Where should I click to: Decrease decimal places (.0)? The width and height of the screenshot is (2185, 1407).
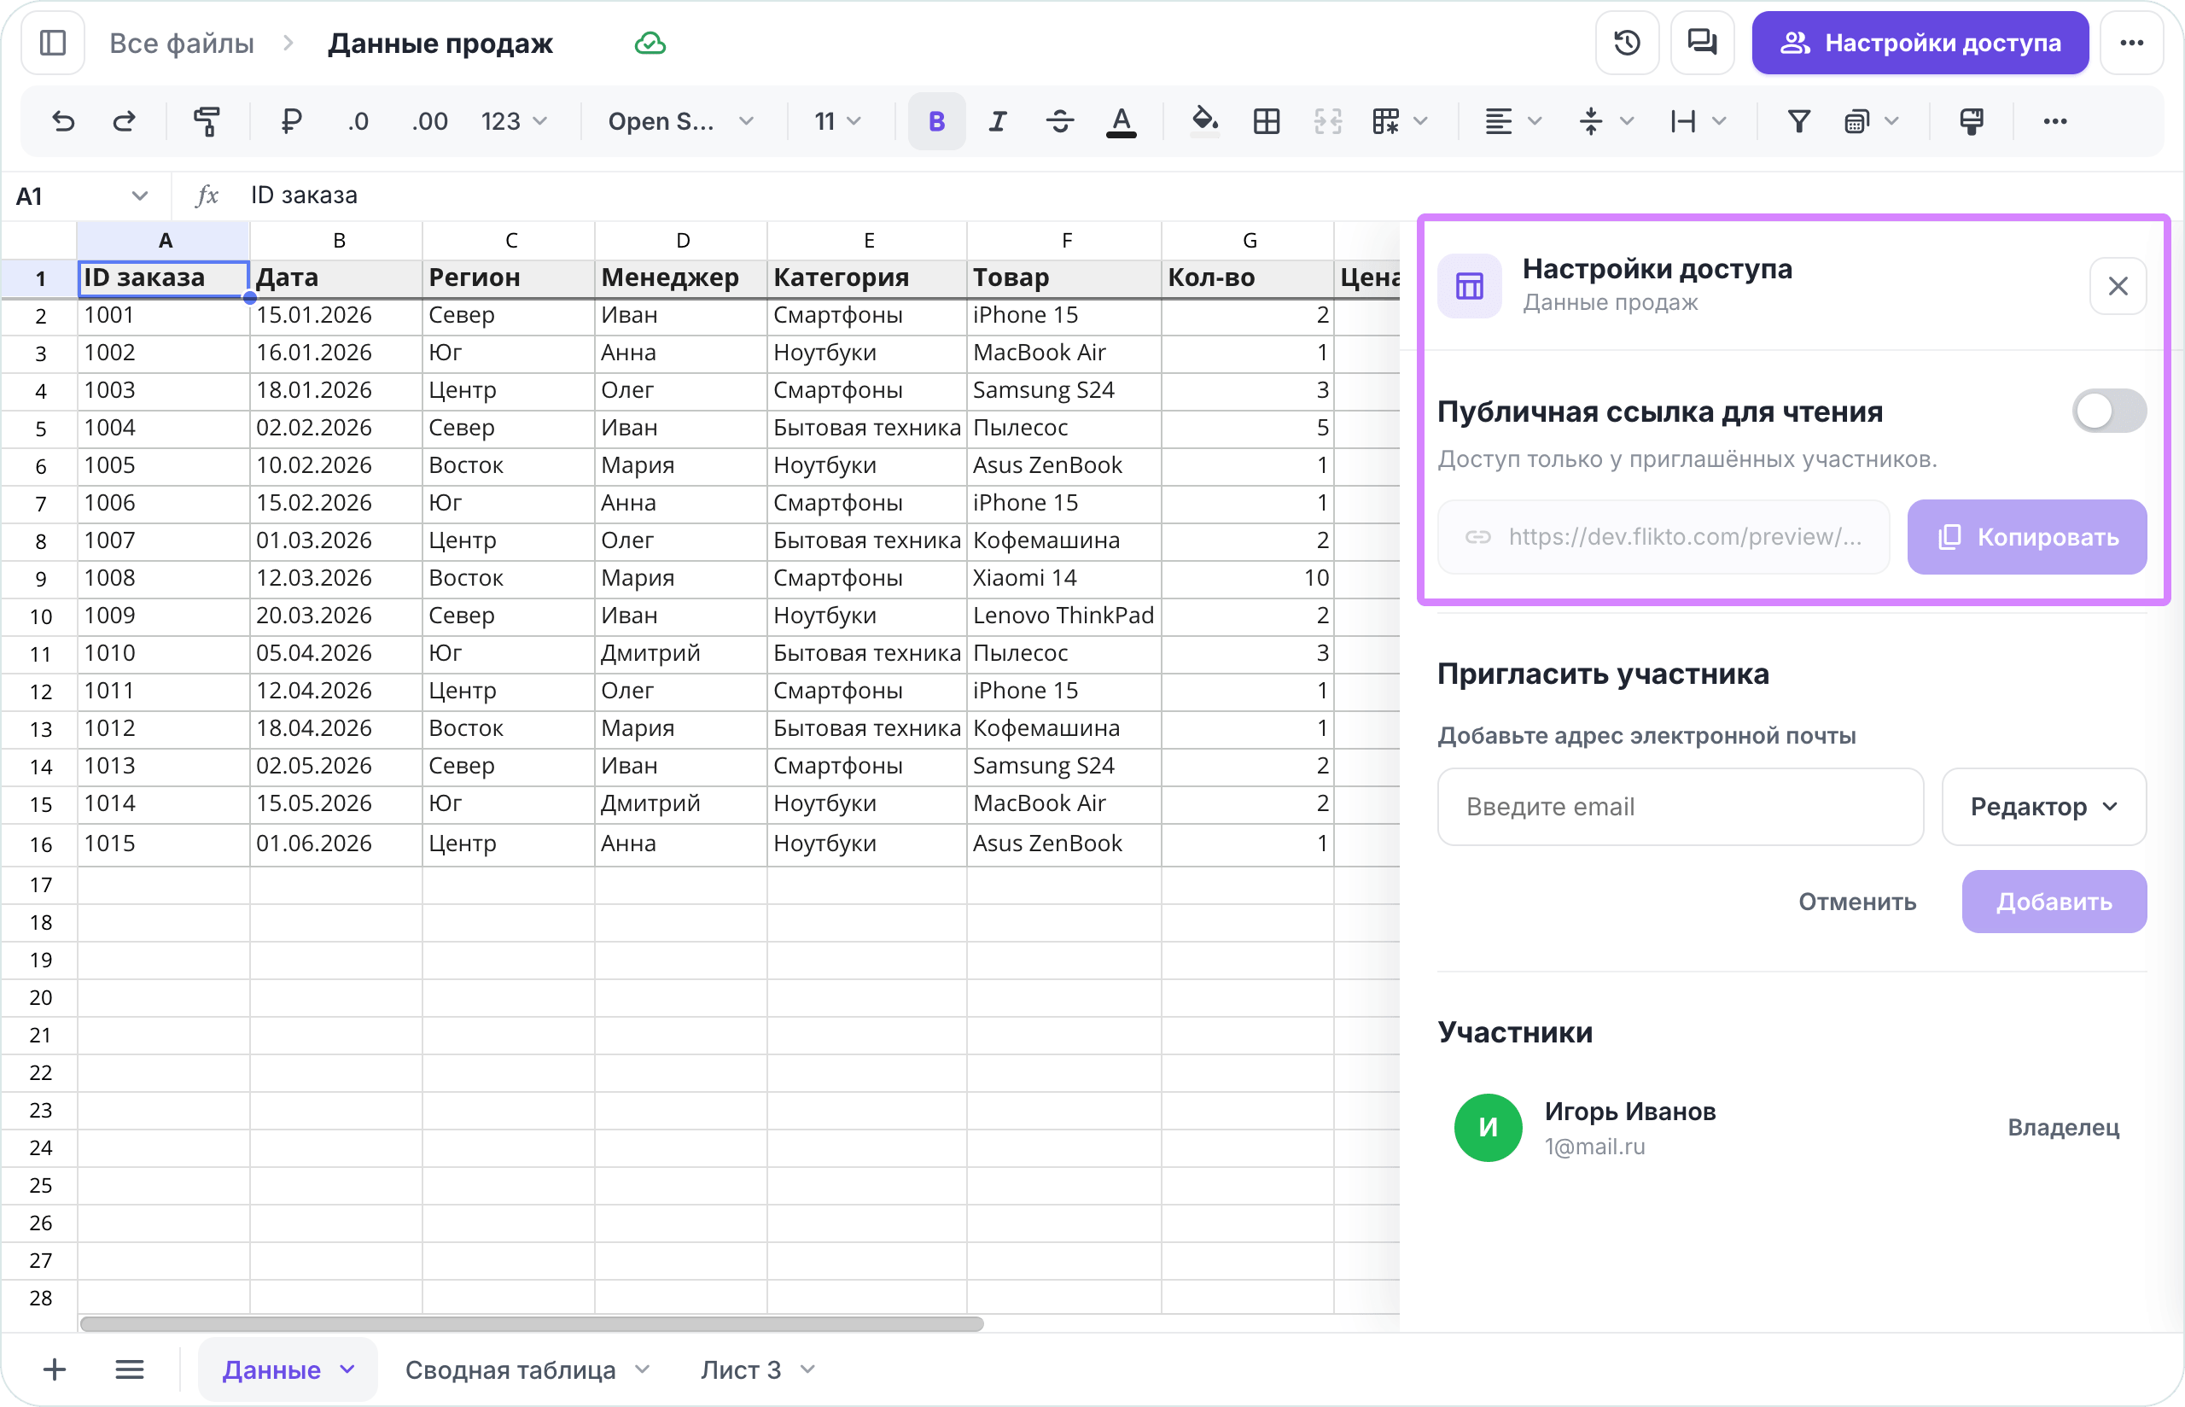coord(358,121)
